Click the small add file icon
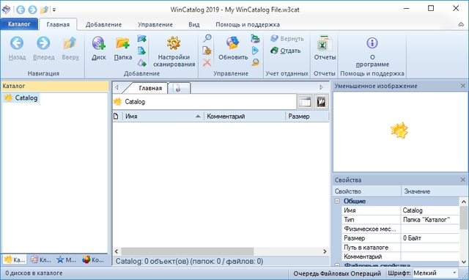Screen dimensions: 469x280 click(141, 51)
